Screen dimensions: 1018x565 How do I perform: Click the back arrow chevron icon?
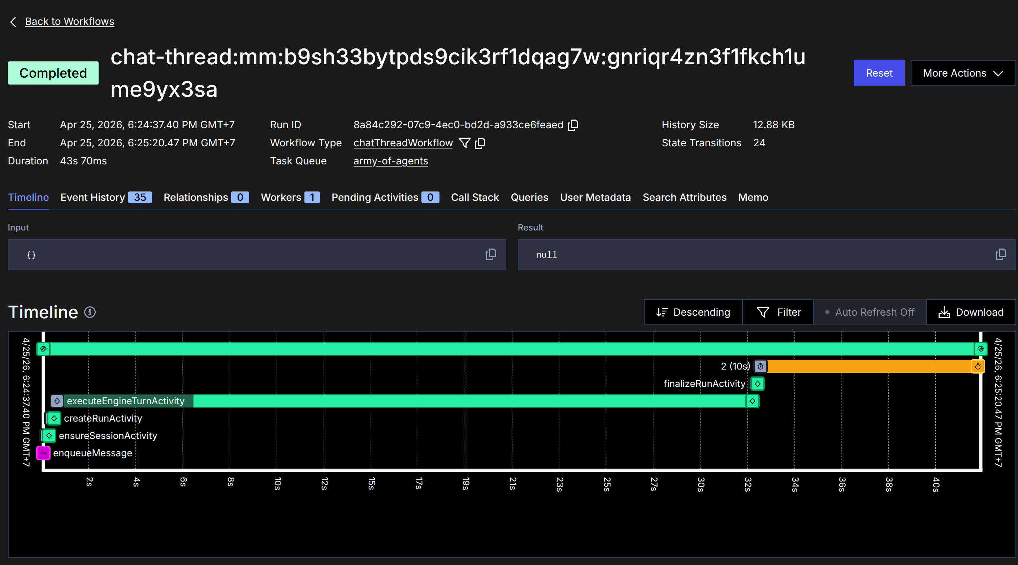click(x=13, y=22)
